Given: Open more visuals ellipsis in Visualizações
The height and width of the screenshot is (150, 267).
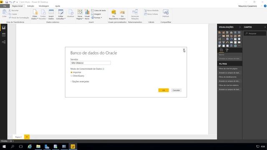Looking at the screenshot, I should tap(239, 46).
